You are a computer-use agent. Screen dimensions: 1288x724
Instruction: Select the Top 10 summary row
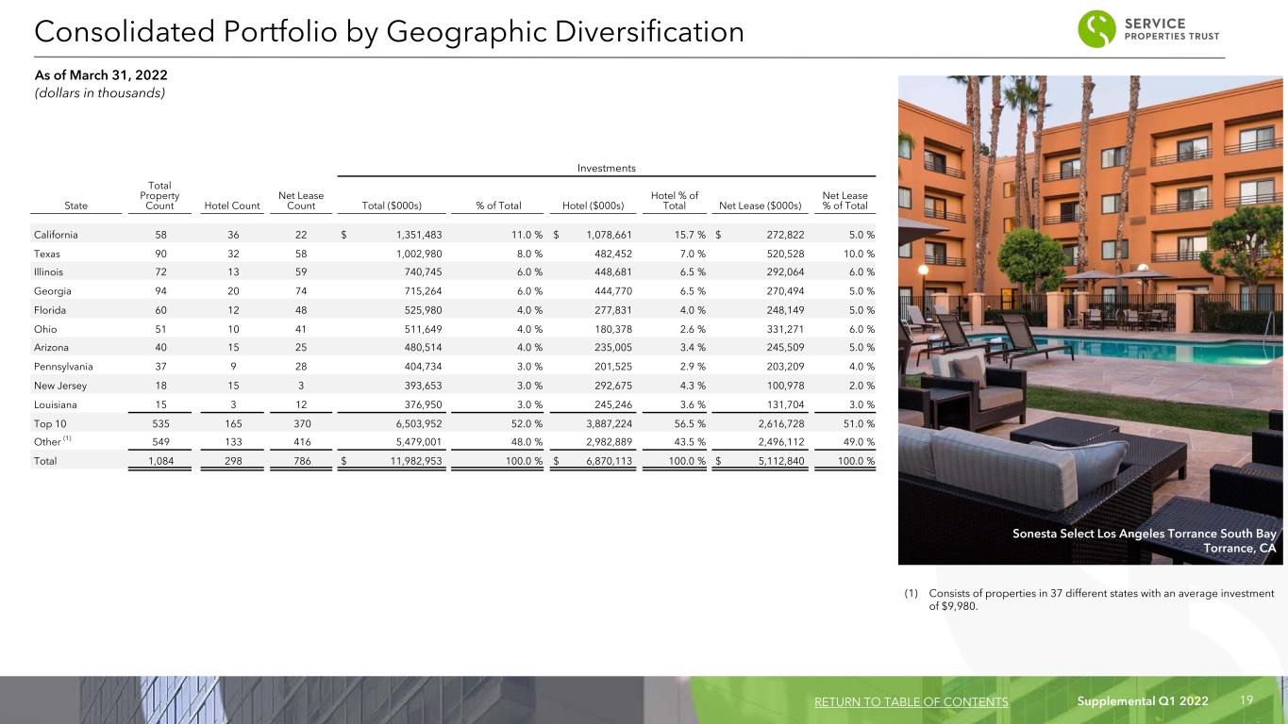coord(454,424)
